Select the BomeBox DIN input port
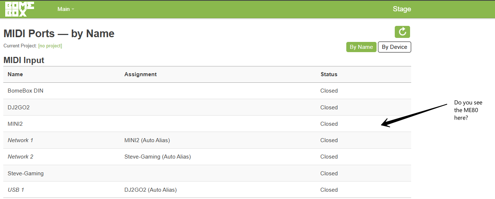 coord(207,91)
